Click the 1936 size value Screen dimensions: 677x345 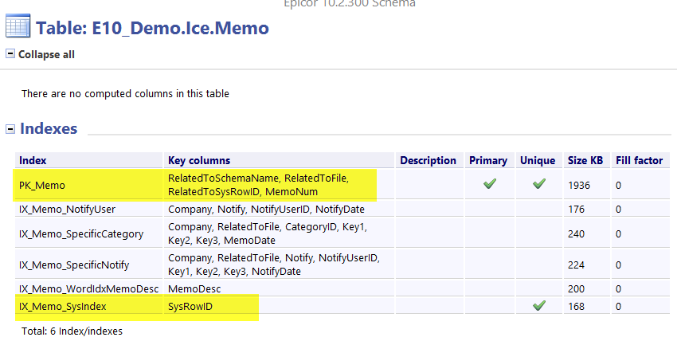click(579, 185)
